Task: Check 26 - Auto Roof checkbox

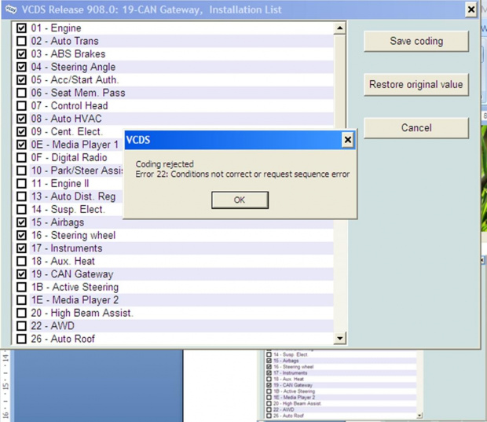Action: [x=21, y=339]
